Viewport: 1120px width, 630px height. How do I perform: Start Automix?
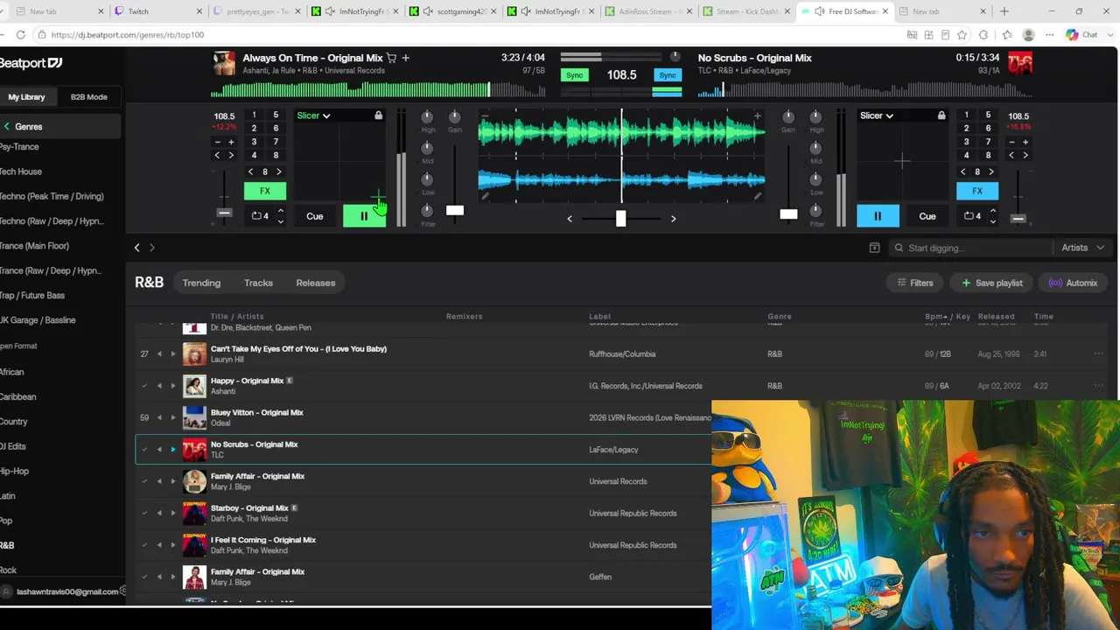1073,283
